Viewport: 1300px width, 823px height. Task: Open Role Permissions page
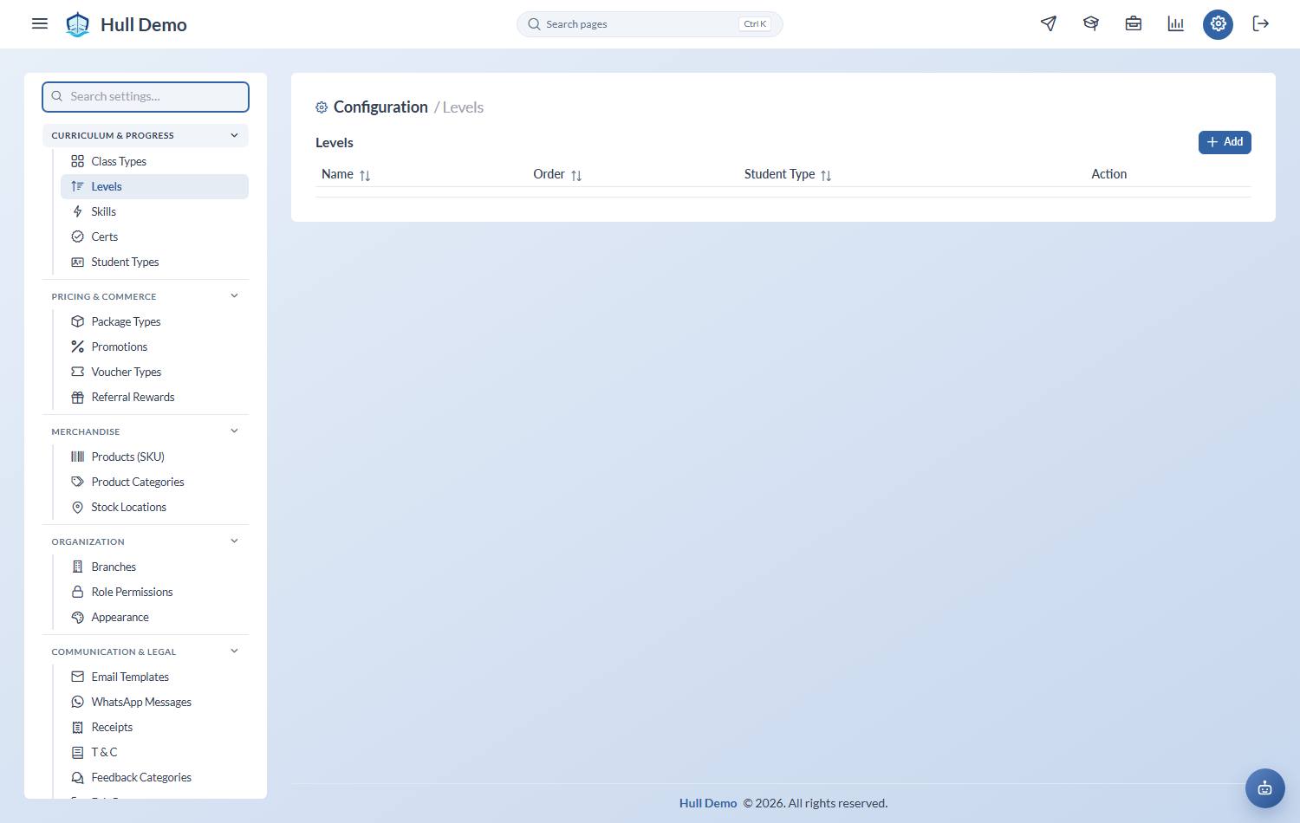tap(154, 592)
